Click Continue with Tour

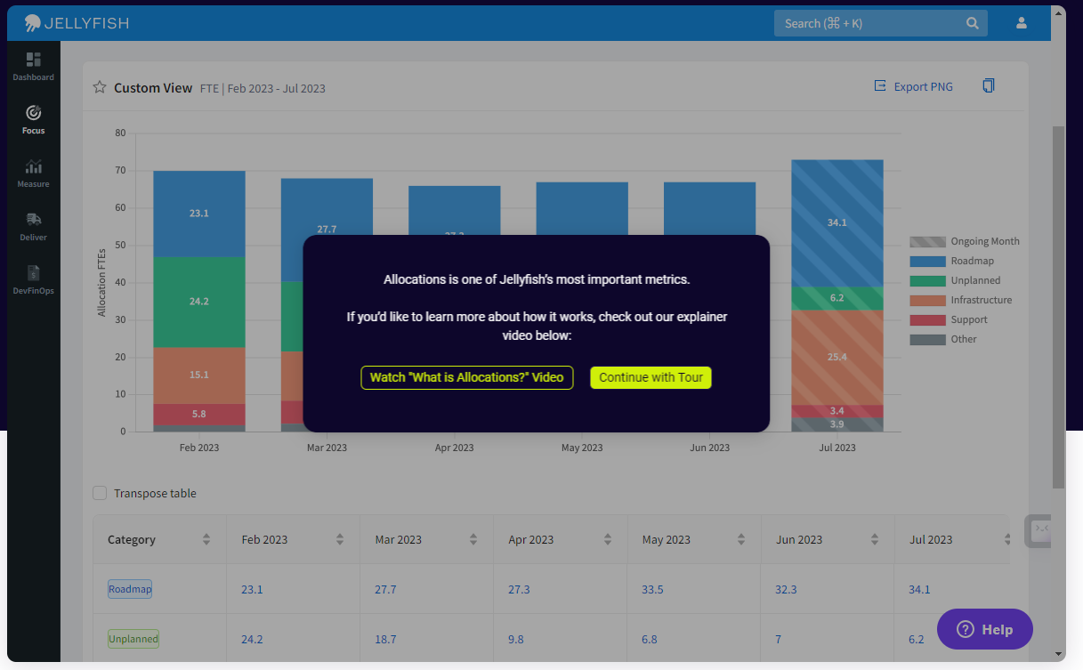tap(651, 377)
